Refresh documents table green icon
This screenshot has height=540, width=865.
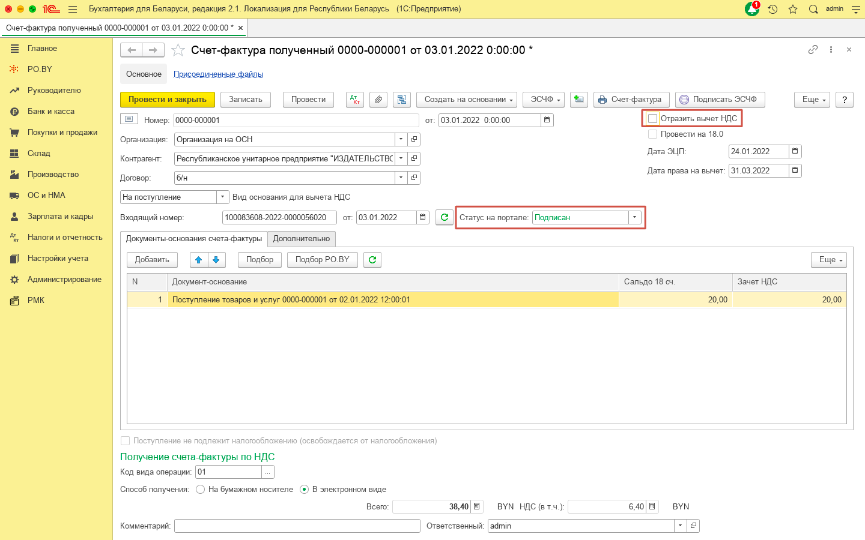tap(372, 260)
